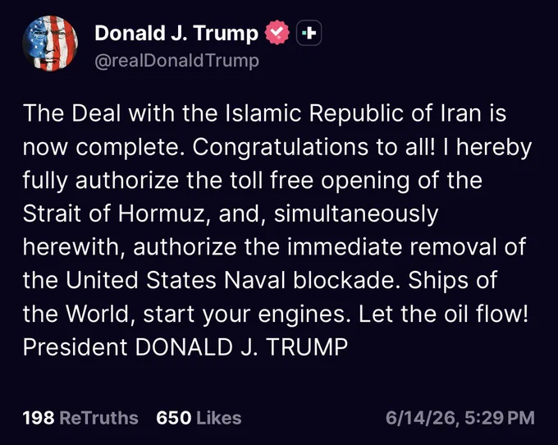Click the word "simultaneously" in the post
Screen dimensions: 558x445
click(356, 214)
